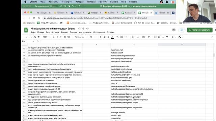Open the Сервисы bookmark
This screenshot has height=121, width=216.
pyautogui.click(x=29, y=23)
